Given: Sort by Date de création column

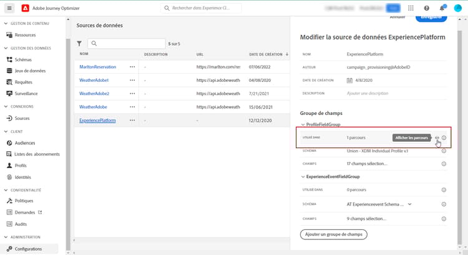Looking at the screenshot, I should pos(268,54).
